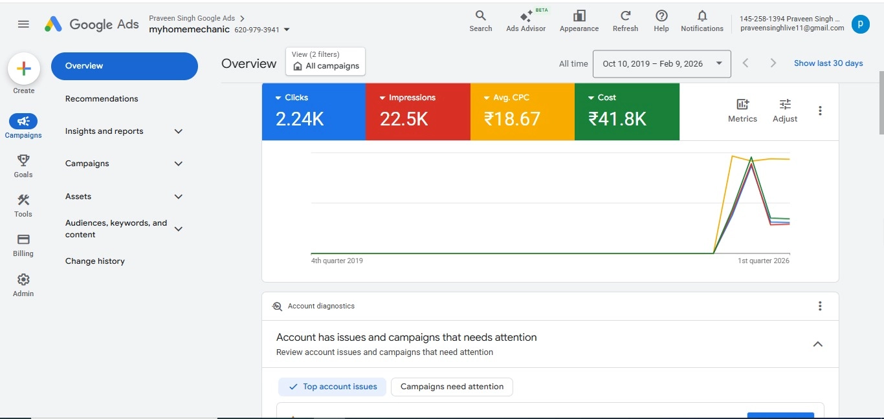Viewport: 884px width, 419px height.
Task: Open Change history page
Action: click(x=95, y=261)
